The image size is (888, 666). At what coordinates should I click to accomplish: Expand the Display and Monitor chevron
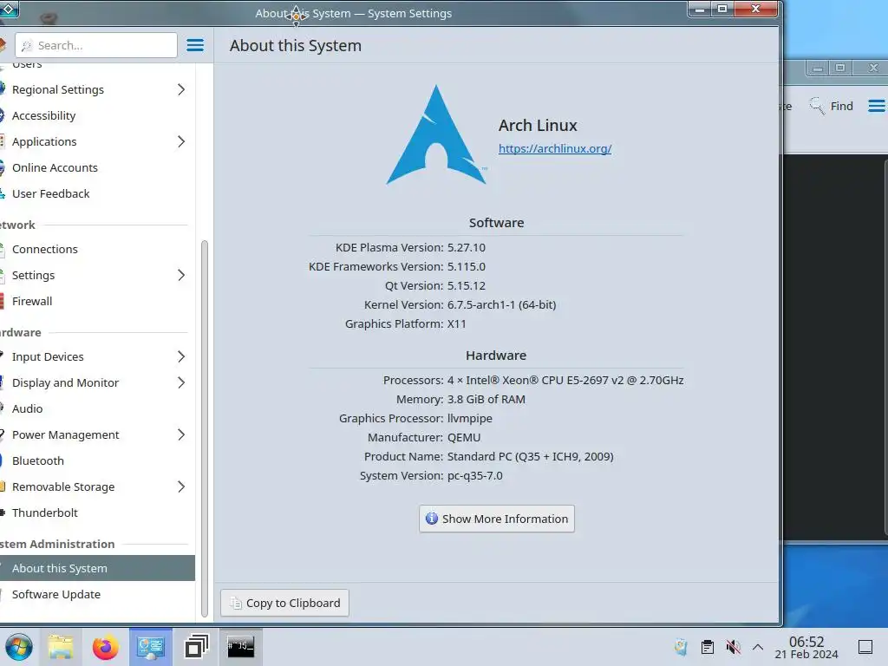tap(181, 382)
